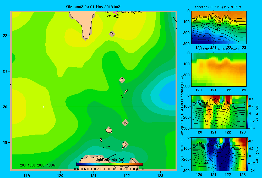Image resolution: width=262 pixels, height=178 pixels.
Task: Click the '0.5' maximum on height anomaly scale
Action: (x=142, y=169)
